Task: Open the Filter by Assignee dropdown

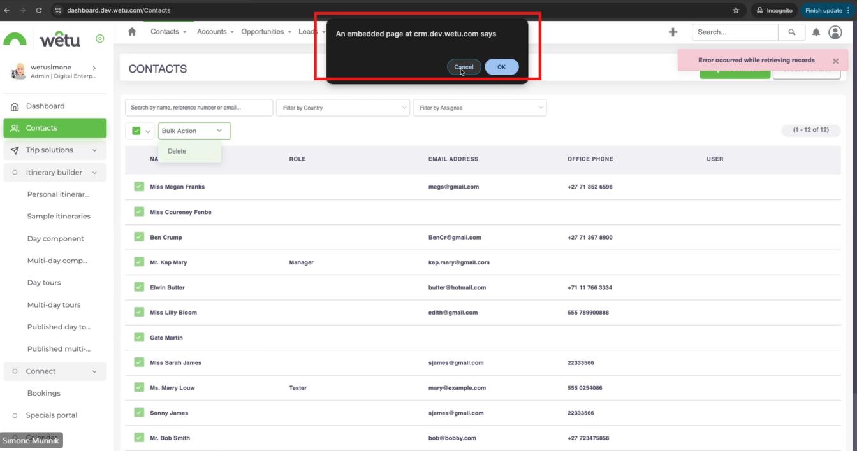Action: (480, 108)
